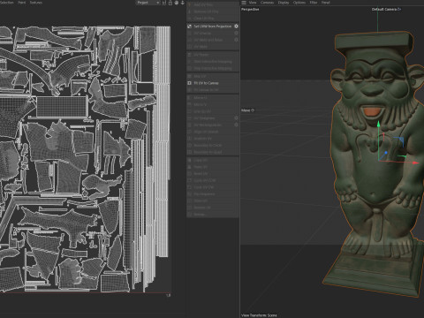Click the Mirror U icon

point(190,97)
